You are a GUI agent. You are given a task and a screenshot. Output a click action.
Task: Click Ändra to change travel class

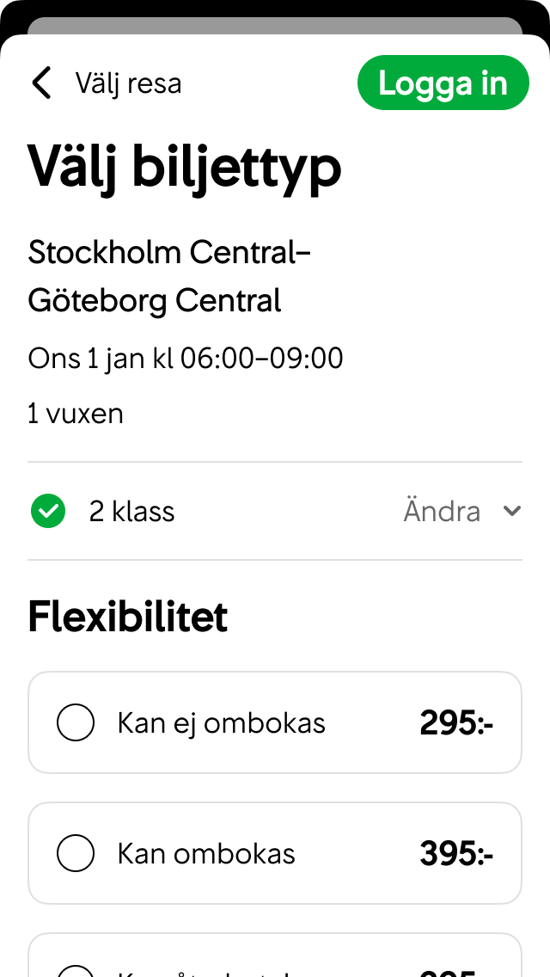(442, 511)
